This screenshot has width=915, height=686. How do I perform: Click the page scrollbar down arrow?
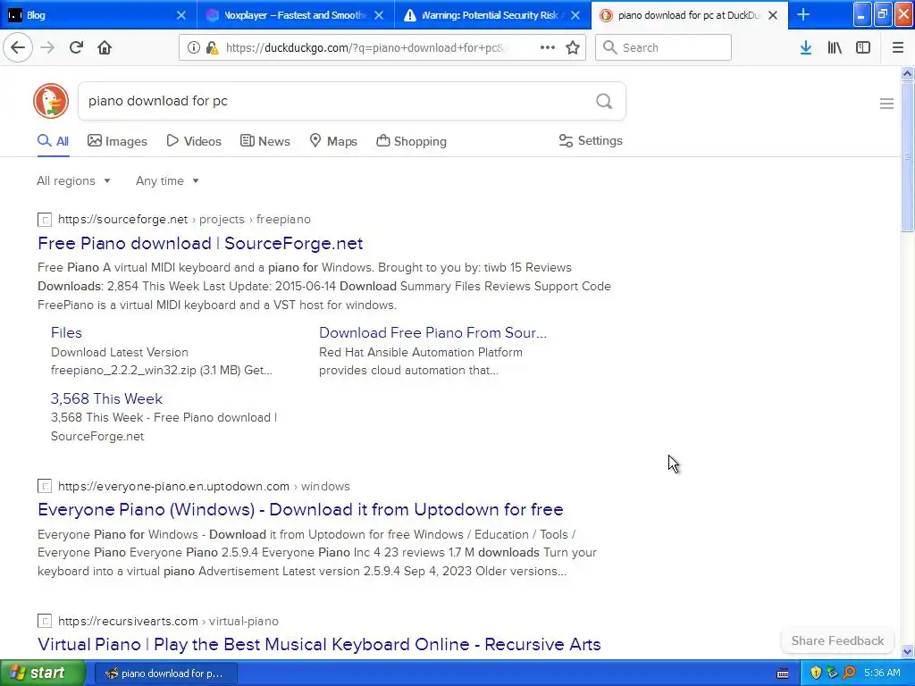coord(907,652)
